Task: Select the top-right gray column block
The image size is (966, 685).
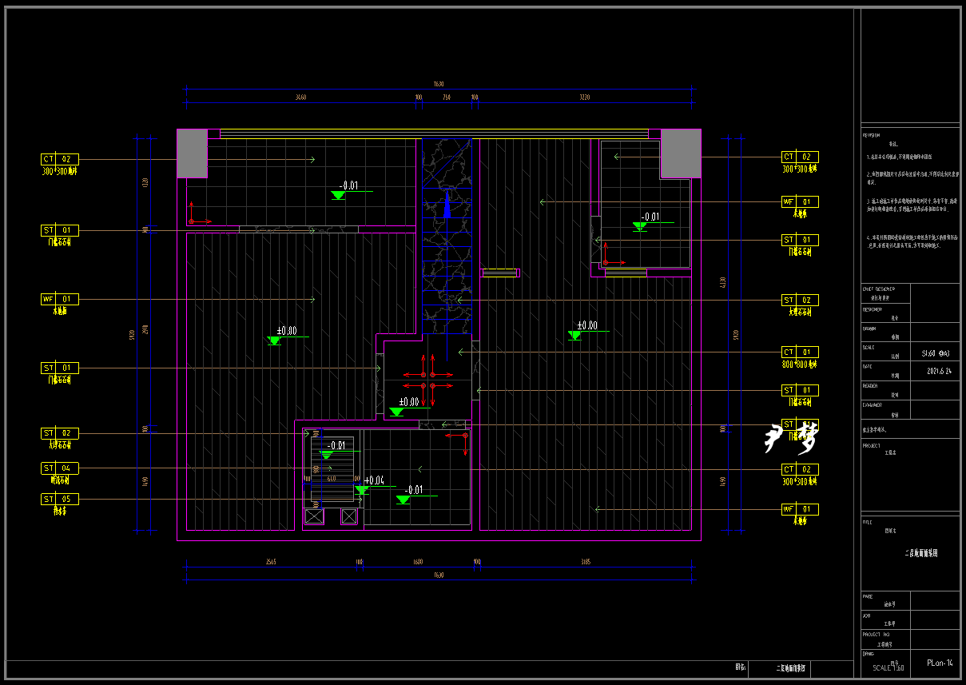Action: (x=681, y=153)
